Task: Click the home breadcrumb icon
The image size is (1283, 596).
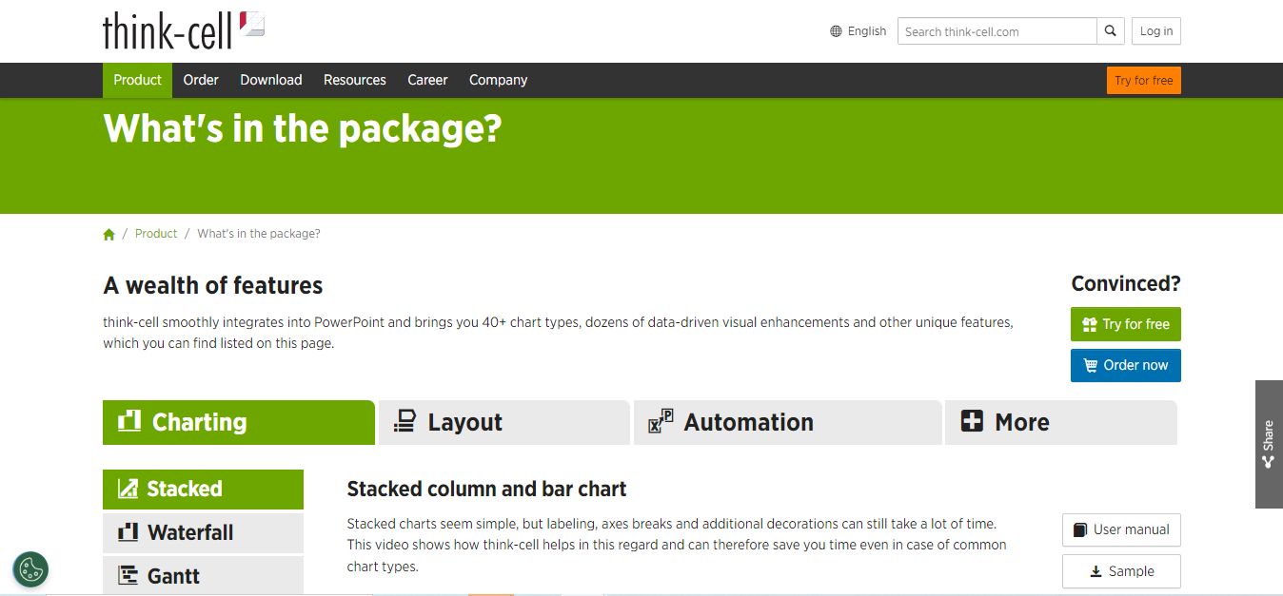Action: (109, 234)
